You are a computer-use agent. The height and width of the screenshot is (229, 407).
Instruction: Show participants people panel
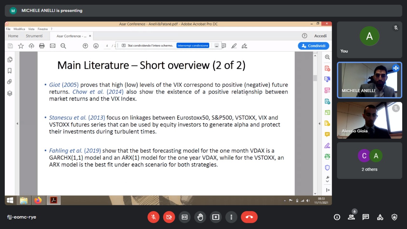click(351, 217)
